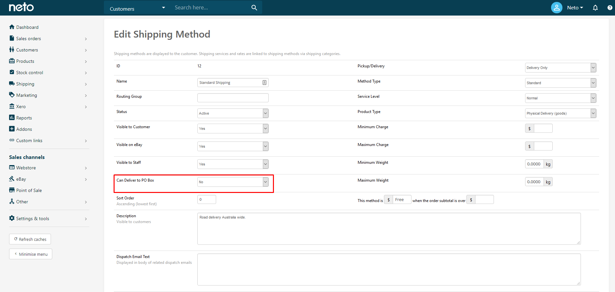Expand the Sales orders submenu chevron
The width and height of the screenshot is (615, 292).
tap(86, 39)
